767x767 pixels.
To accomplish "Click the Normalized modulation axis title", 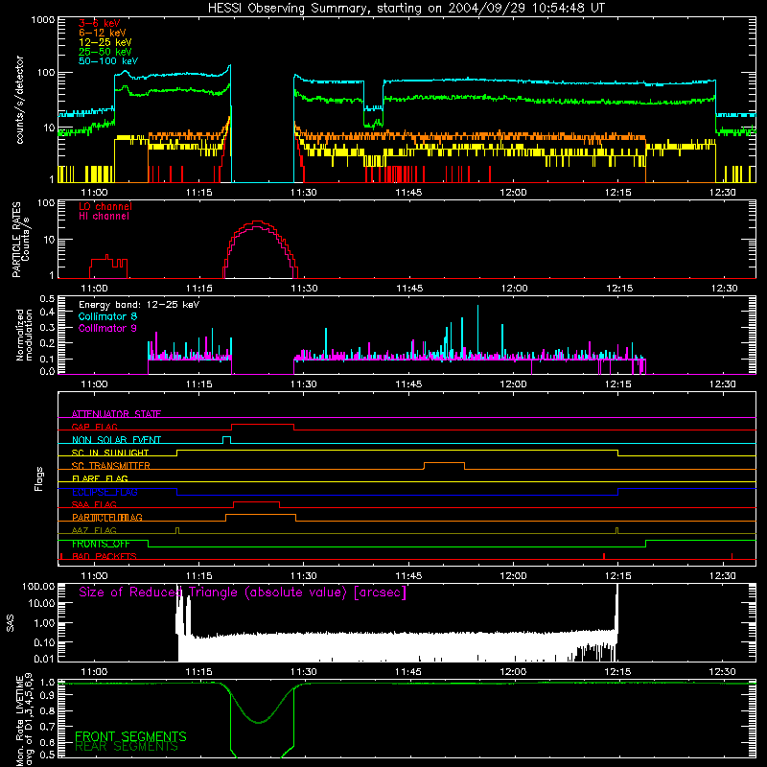I will pyautogui.click(x=24, y=335).
